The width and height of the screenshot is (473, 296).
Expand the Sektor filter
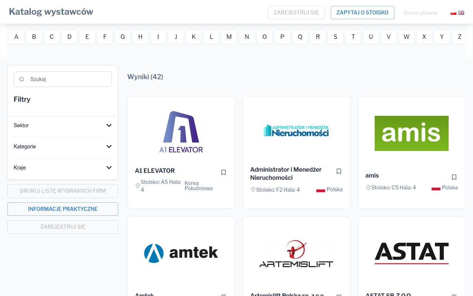63,125
